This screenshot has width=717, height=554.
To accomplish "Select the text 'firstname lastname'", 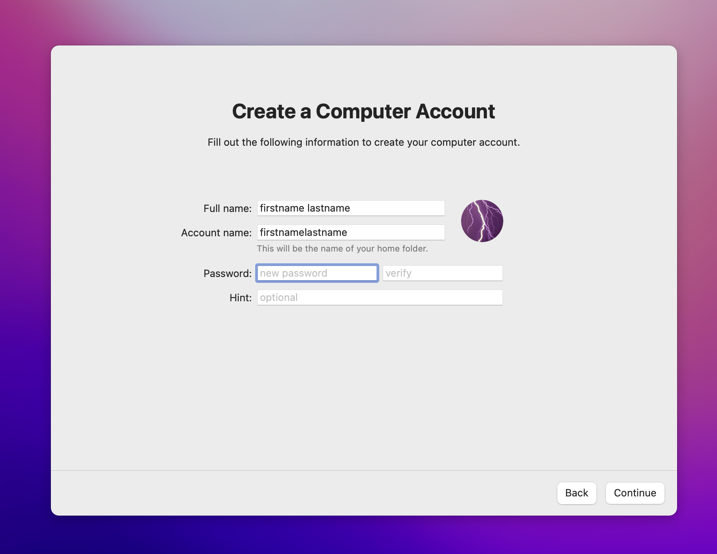I will pos(305,208).
